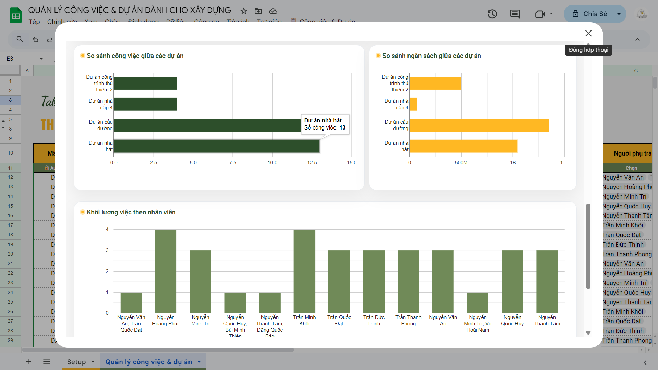Start a meeting with camera icon
The height and width of the screenshot is (370, 658).
click(x=540, y=14)
